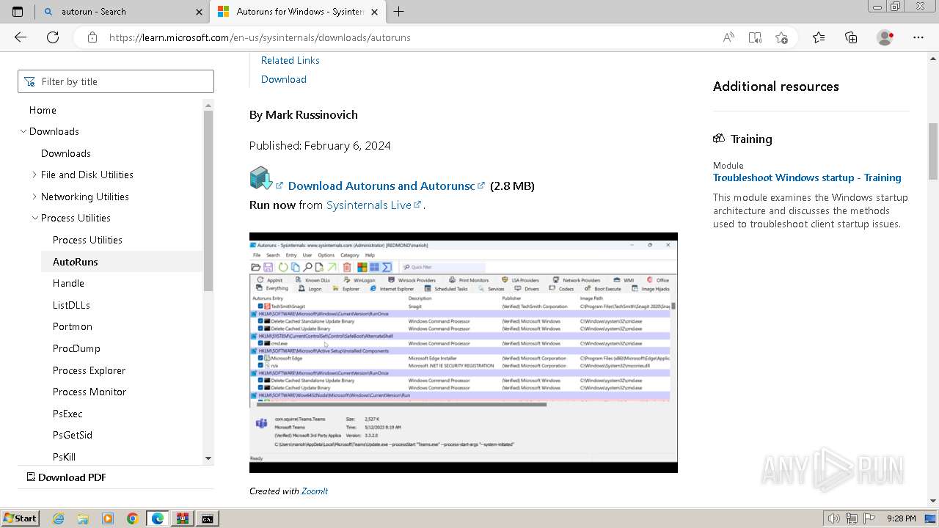Click the sidebar scrollbar up arrow

(x=208, y=104)
